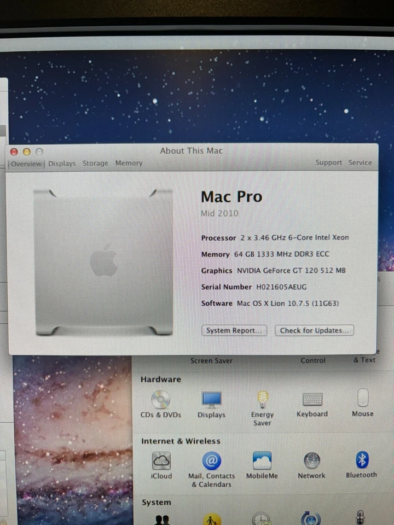Close the About This Mac window
The height and width of the screenshot is (525, 394).
(x=14, y=152)
